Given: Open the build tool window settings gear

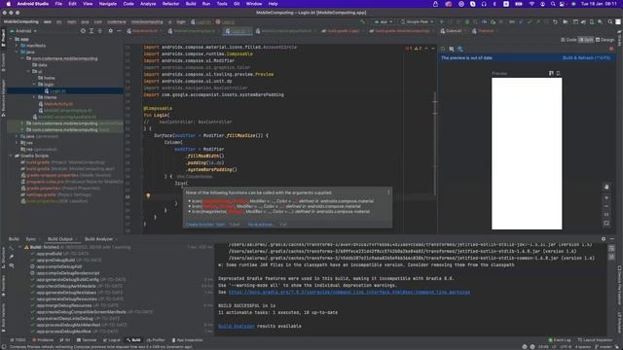Looking at the screenshot, I should coord(604,239).
